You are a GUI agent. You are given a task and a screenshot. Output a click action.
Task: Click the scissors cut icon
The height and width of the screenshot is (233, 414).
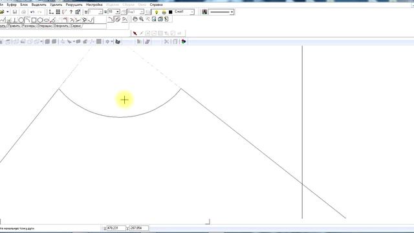click(x=166, y=41)
